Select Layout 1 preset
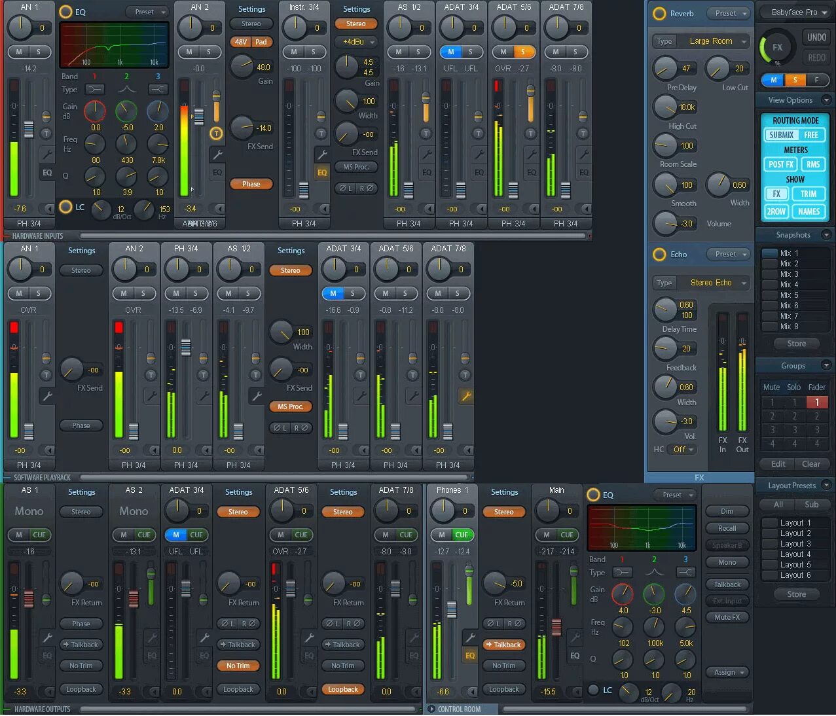Screen dimensions: 836x716 [795, 523]
